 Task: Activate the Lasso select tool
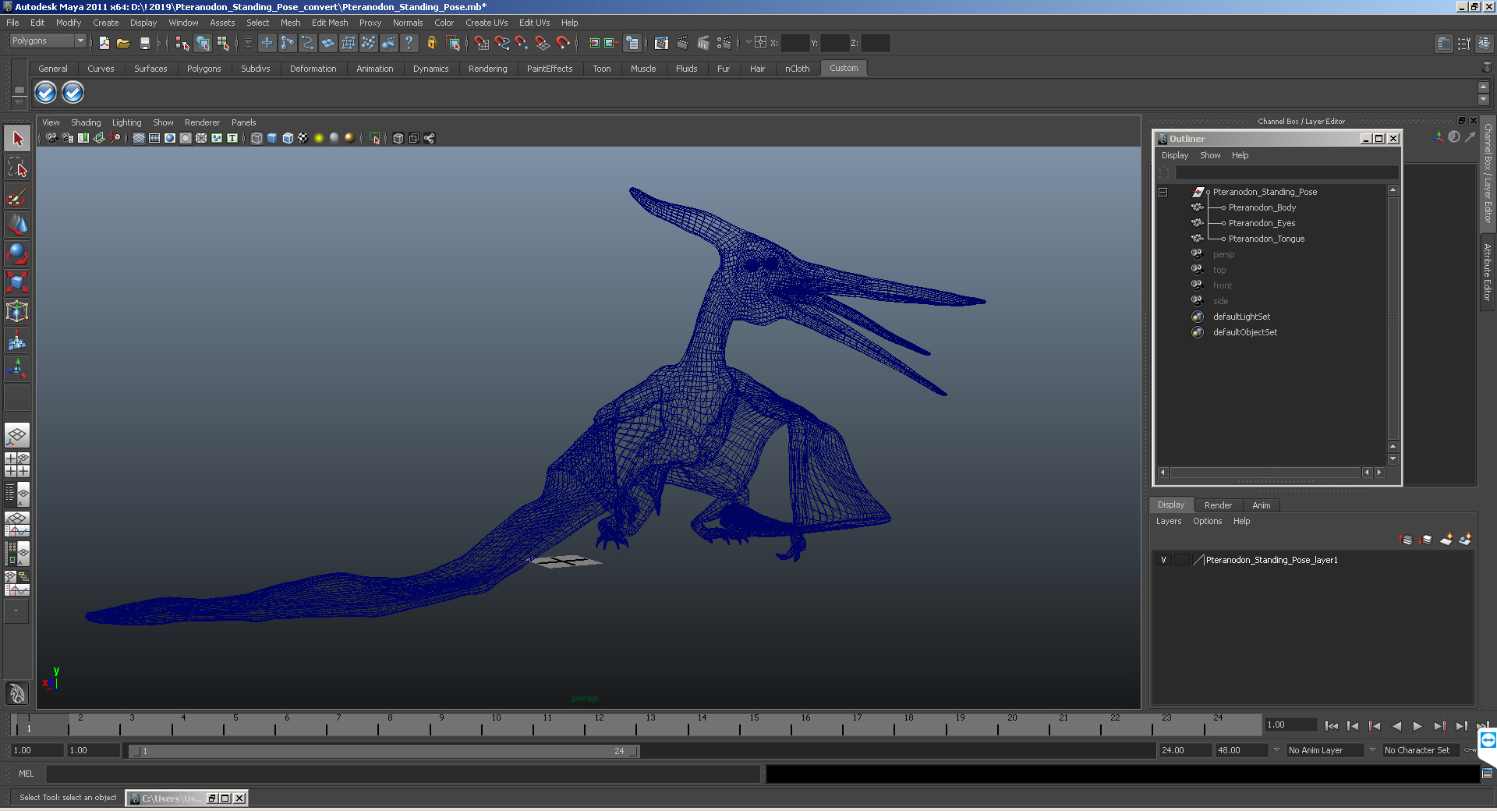click(x=17, y=167)
